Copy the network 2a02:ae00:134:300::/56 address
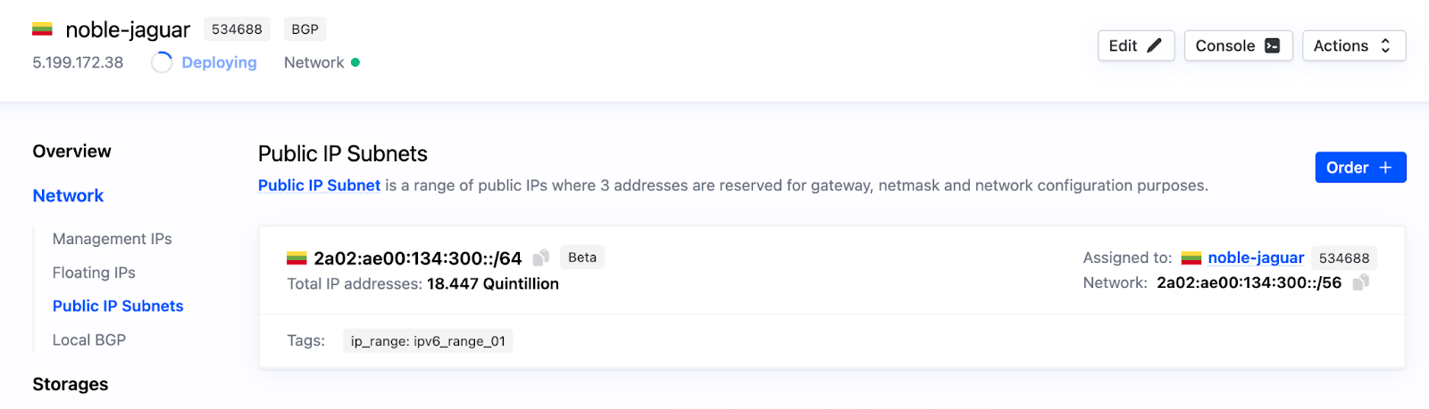Image resolution: width=1429 pixels, height=409 pixels. click(1360, 282)
